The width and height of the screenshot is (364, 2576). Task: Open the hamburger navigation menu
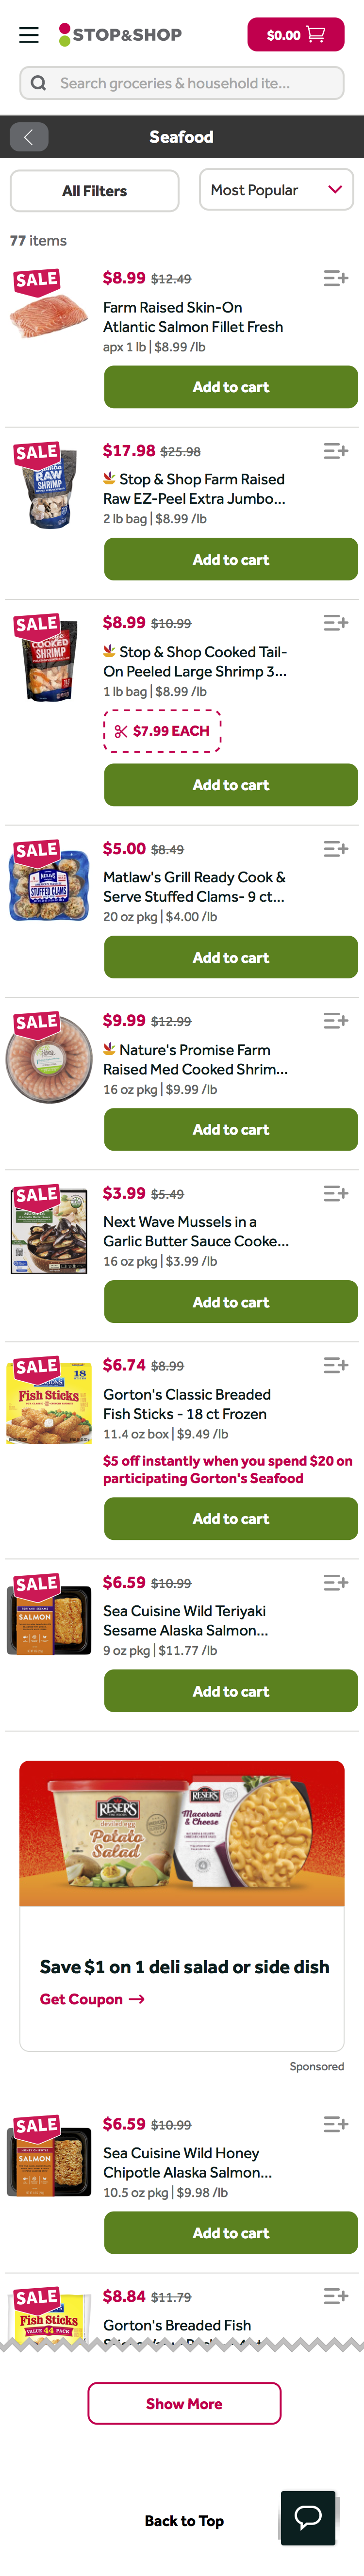point(29,35)
